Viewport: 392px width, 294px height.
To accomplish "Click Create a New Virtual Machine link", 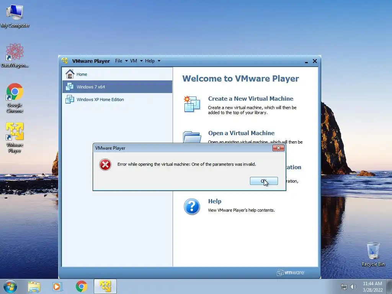I will coord(251,98).
